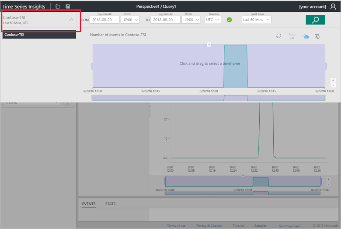Click the green validation checkmark

tap(229, 20)
